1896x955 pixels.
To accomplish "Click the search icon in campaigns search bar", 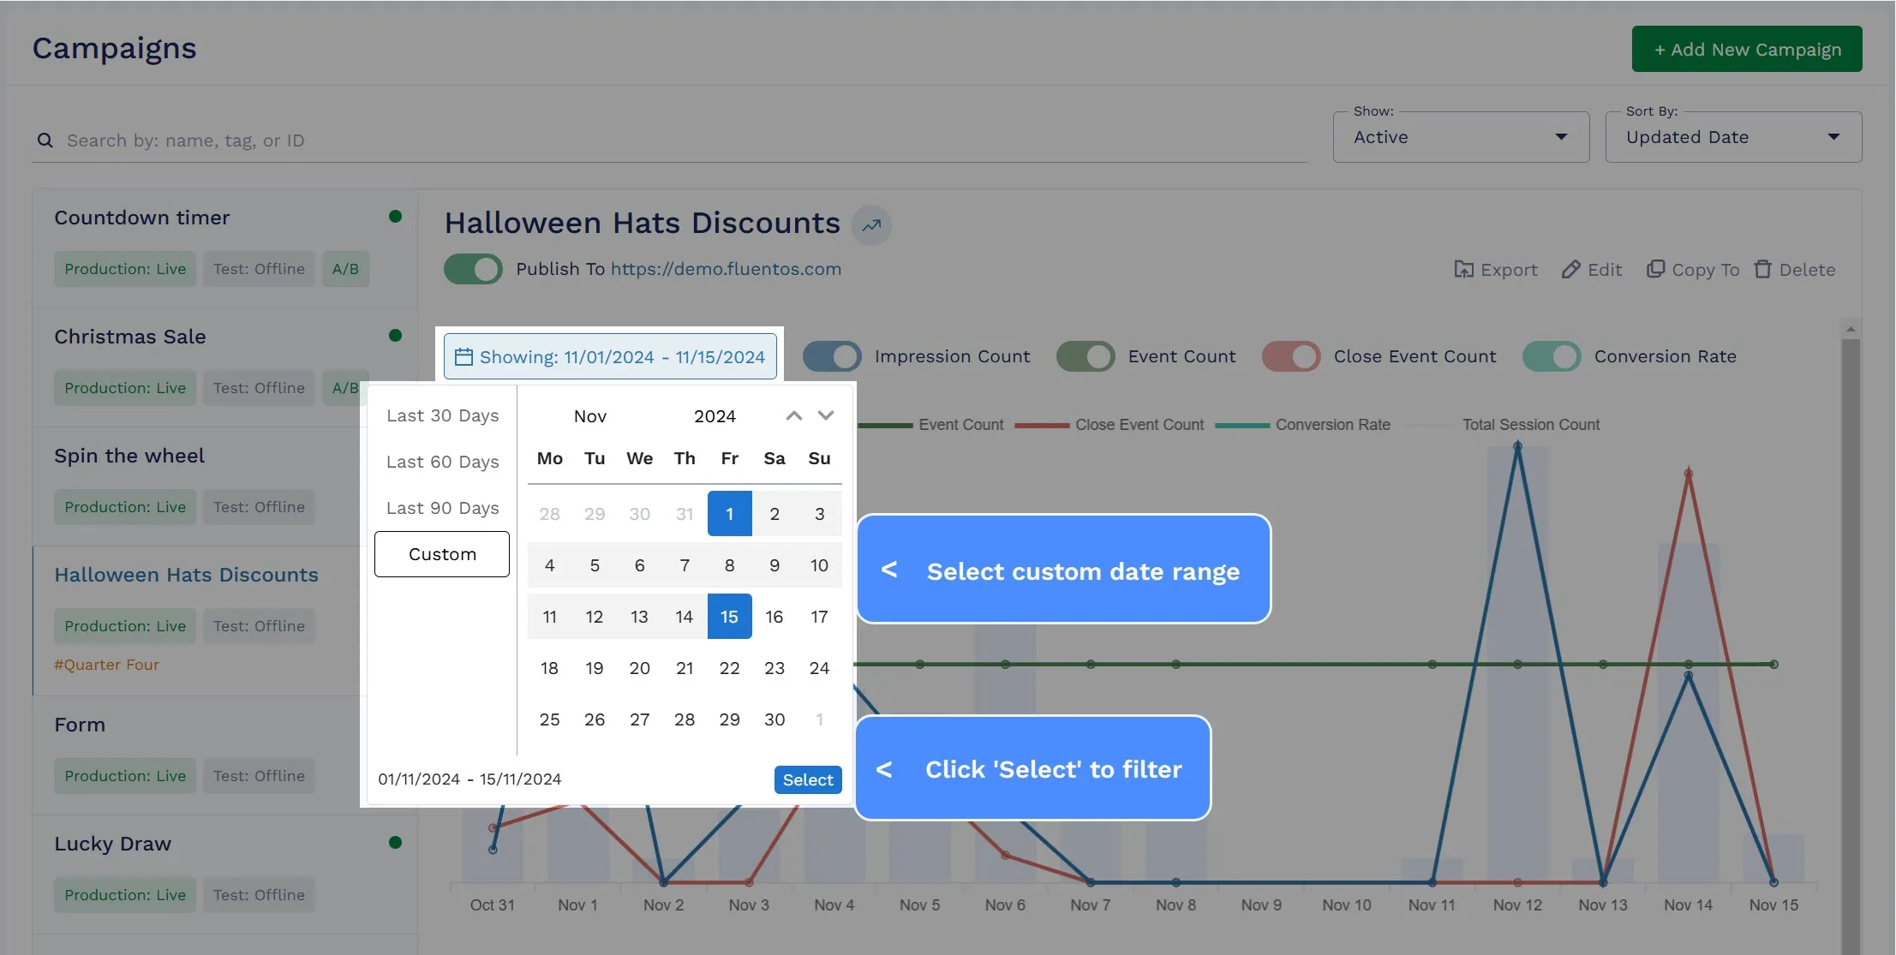I will [x=44, y=139].
